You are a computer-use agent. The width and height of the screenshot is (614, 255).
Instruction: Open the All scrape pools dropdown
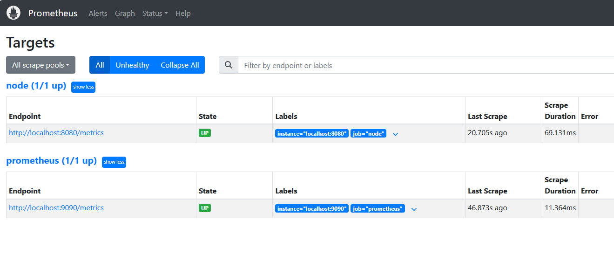point(40,65)
